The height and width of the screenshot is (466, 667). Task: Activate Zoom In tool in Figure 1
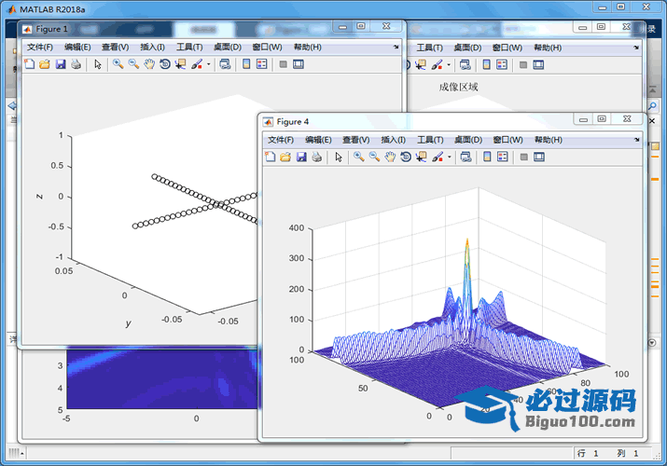pyautogui.click(x=118, y=64)
